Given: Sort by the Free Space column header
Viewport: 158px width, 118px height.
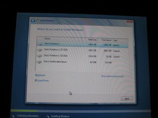Looking at the screenshot, I should (x=104, y=40).
